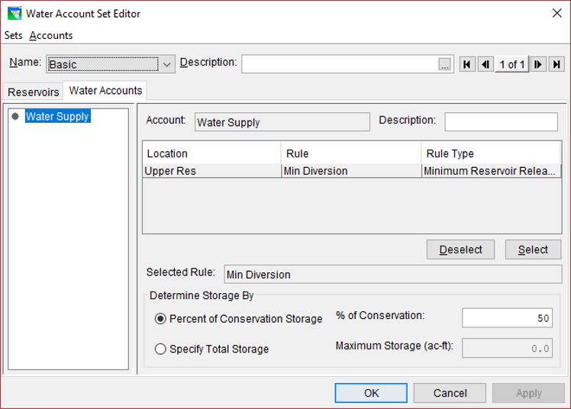Switch to the Reservoirs tab
Viewport: 571px width, 409px height.
[33, 92]
